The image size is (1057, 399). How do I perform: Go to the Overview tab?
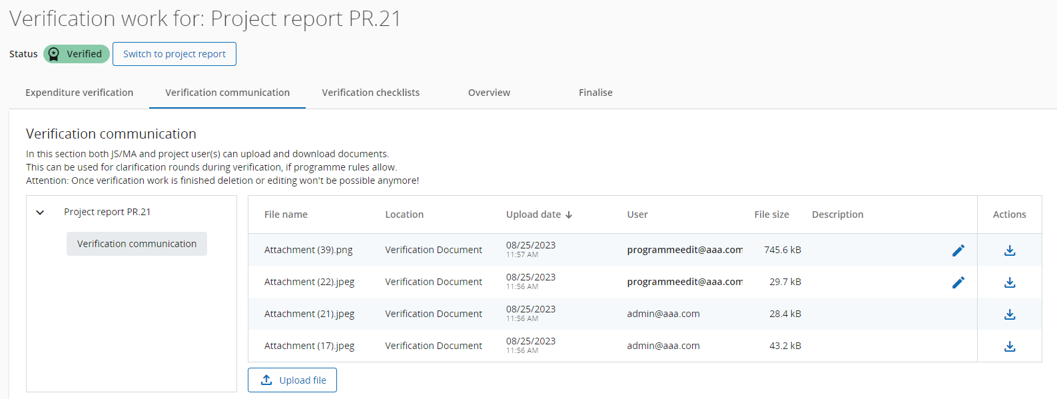489,93
